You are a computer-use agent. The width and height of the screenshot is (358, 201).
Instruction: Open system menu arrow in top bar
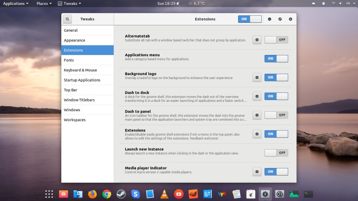point(354,4)
